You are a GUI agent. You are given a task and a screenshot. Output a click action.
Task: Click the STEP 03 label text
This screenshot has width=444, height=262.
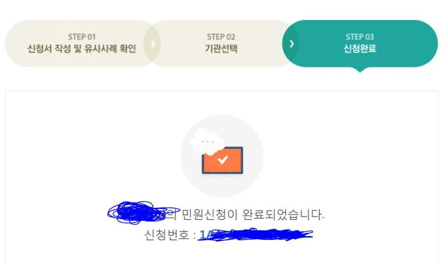(360, 37)
